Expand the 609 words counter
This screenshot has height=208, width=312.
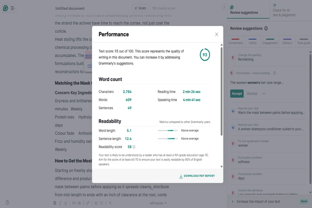click(159, 203)
